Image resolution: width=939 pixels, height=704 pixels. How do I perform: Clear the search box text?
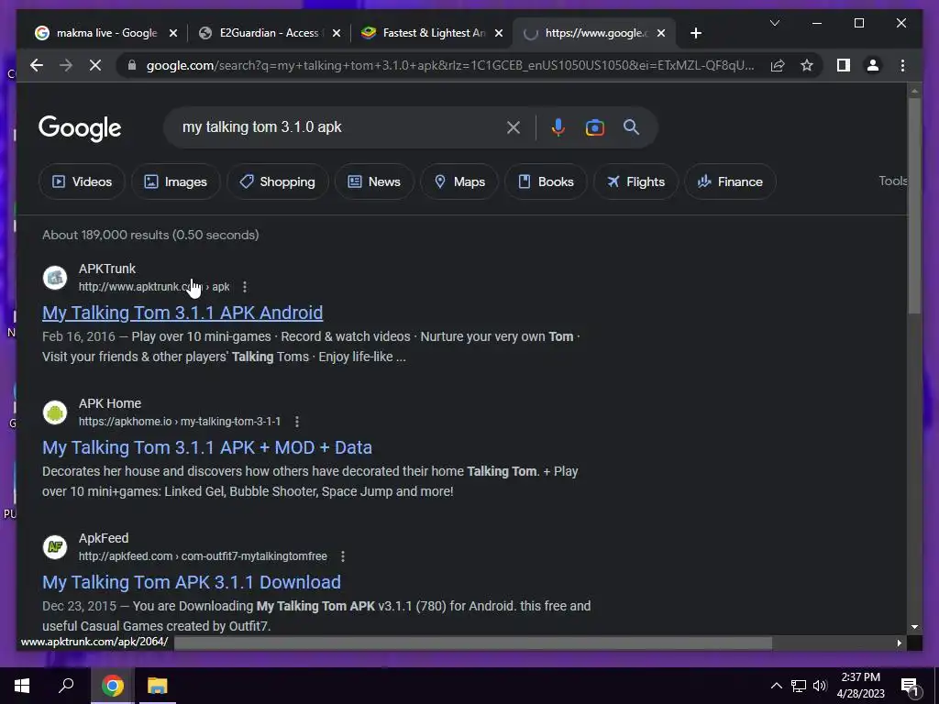coord(514,127)
